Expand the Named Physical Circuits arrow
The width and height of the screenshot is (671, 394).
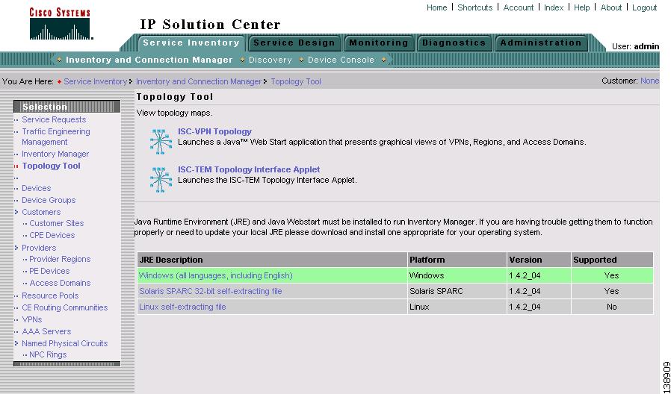pyautogui.click(x=16, y=343)
